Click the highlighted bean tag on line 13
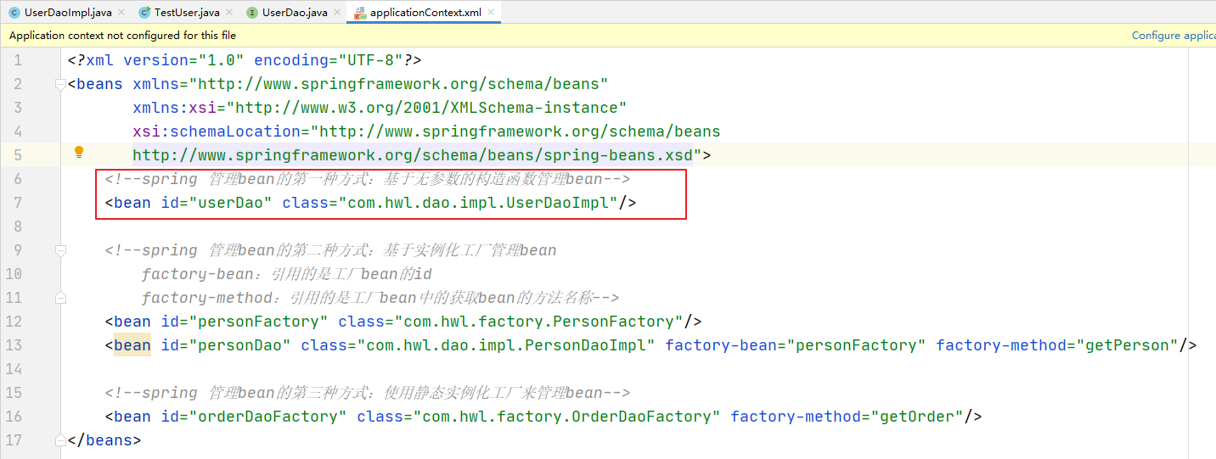The height and width of the screenshot is (459, 1216). (132, 345)
